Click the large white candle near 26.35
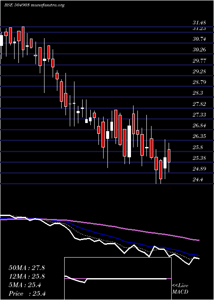214x300 pixels. click(x=129, y=141)
